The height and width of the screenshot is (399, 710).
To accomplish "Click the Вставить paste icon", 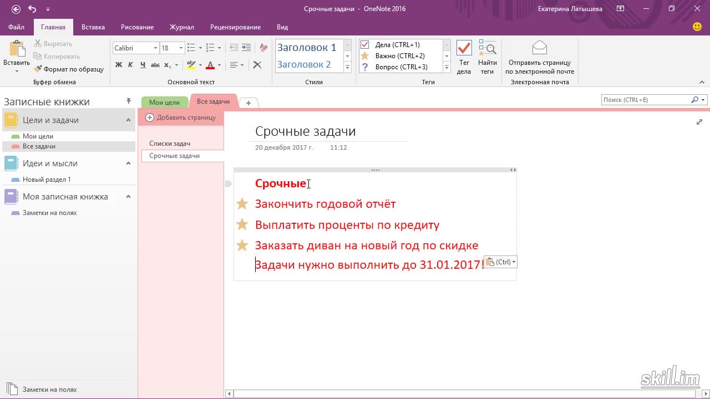I will (x=17, y=49).
